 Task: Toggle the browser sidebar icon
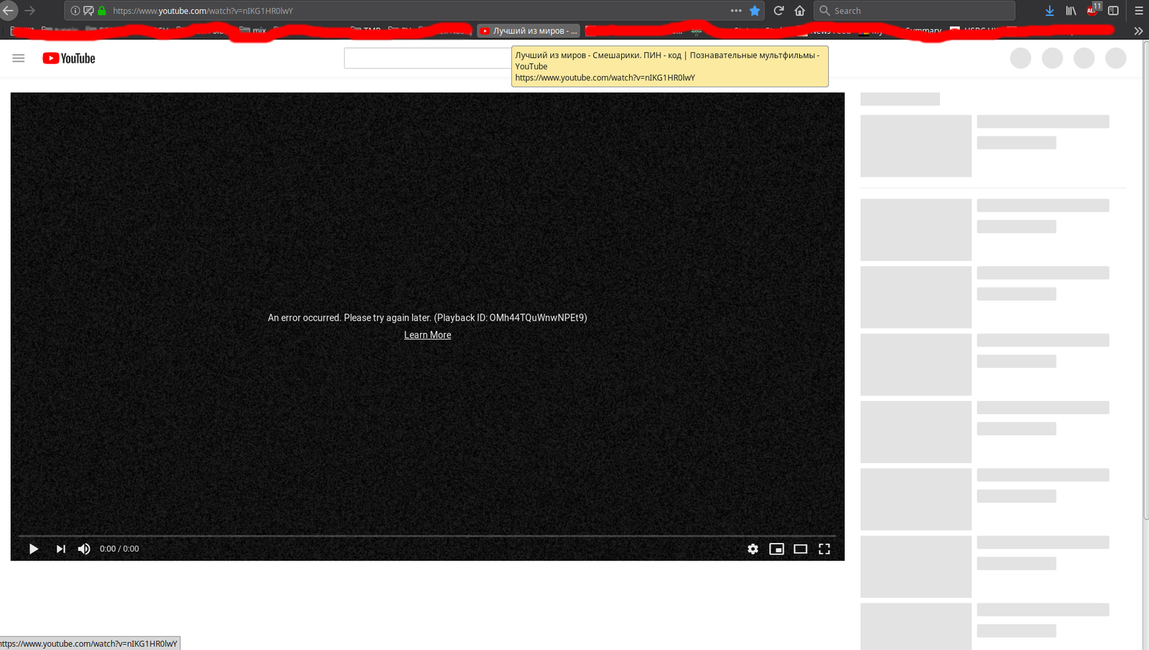click(x=1114, y=11)
